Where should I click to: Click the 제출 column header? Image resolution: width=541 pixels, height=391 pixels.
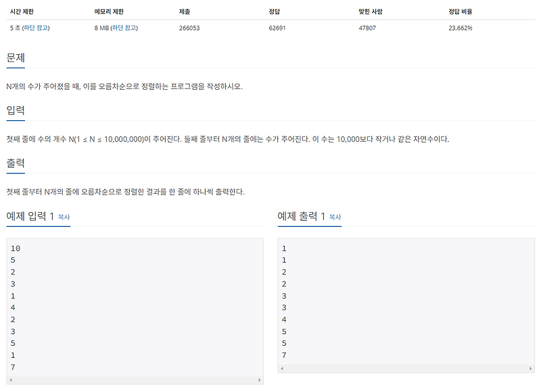183,10
